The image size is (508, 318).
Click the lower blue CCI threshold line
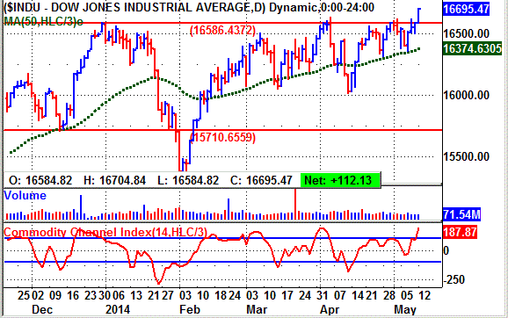(x=222, y=262)
